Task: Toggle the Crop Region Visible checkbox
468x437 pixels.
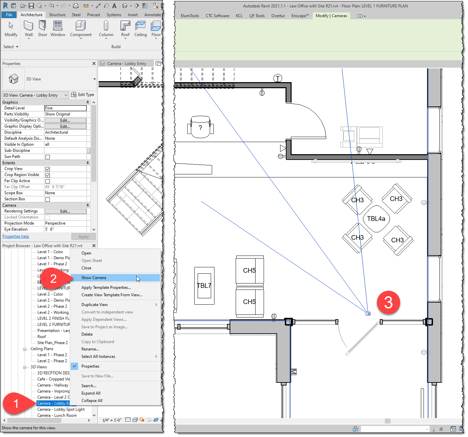Action: 47,175
